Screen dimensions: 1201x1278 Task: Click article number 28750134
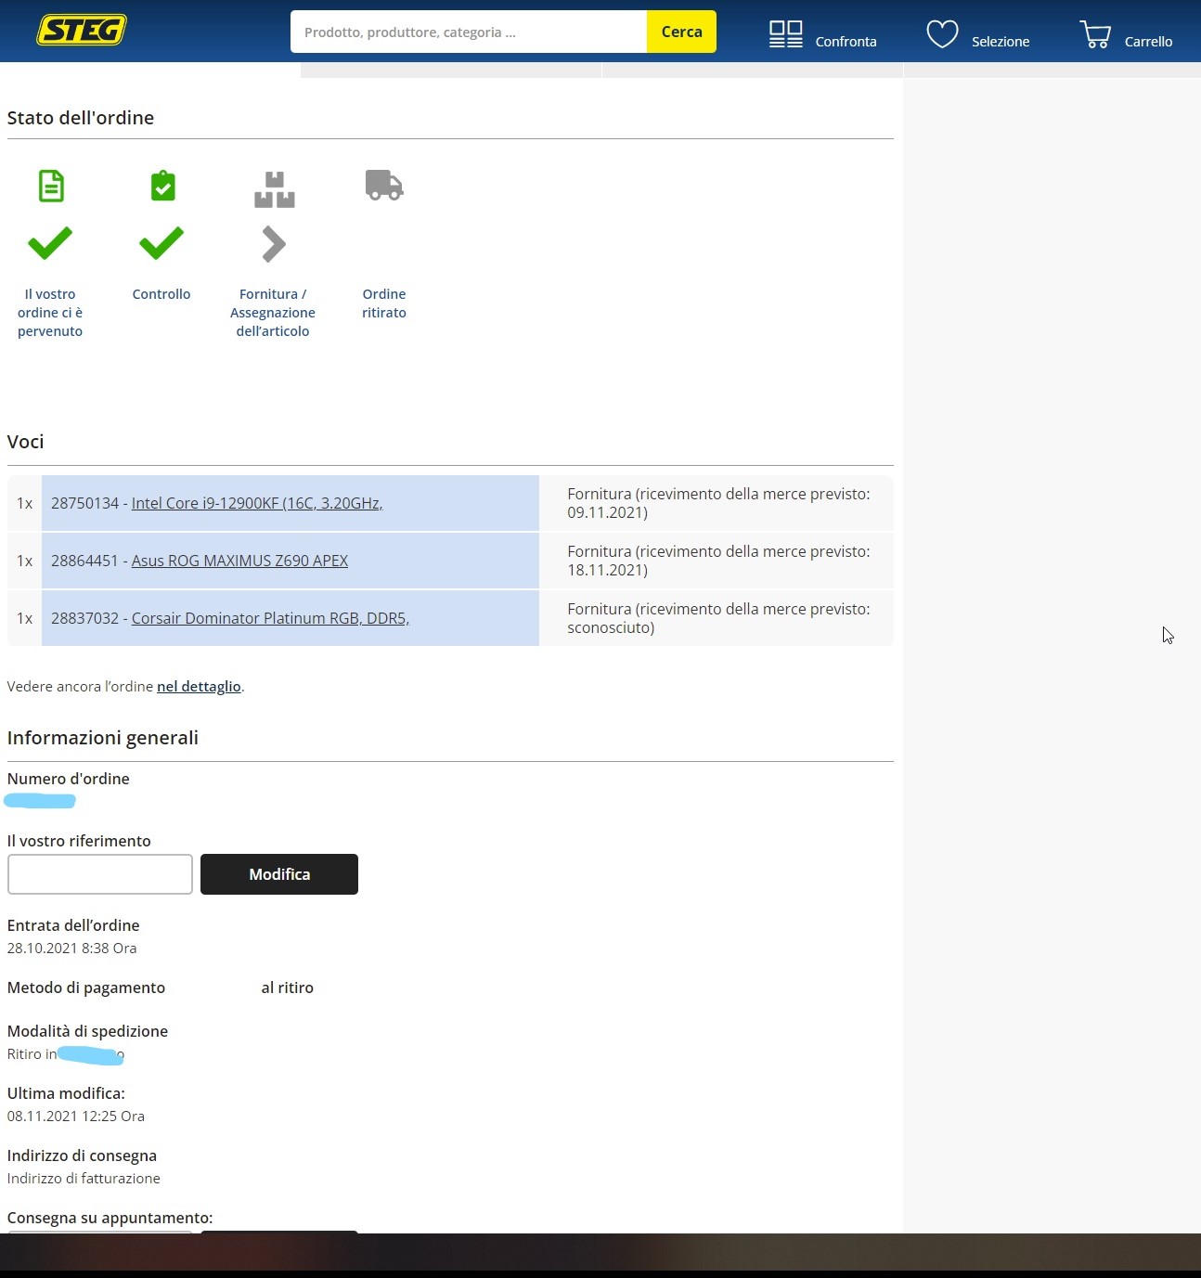tap(84, 503)
